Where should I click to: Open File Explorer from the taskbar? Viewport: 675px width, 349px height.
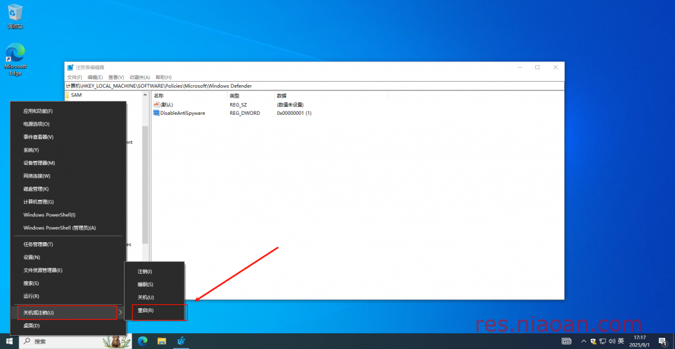pyautogui.click(x=161, y=341)
